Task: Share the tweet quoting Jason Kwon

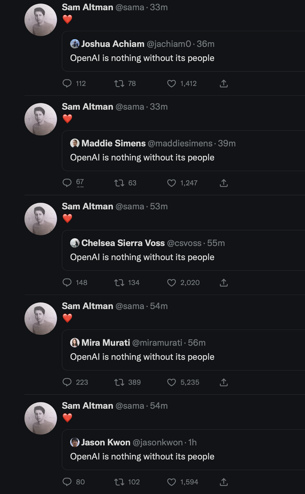Action: (224, 482)
